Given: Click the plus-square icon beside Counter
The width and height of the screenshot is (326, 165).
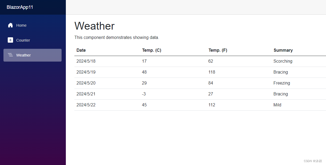Looking at the screenshot, I should pyautogui.click(x=10, y=40).
